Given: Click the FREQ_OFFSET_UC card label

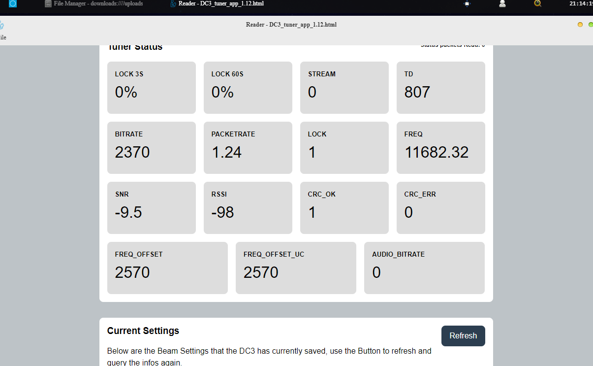Looking at the screenshot, I should [x=273, y=255].
